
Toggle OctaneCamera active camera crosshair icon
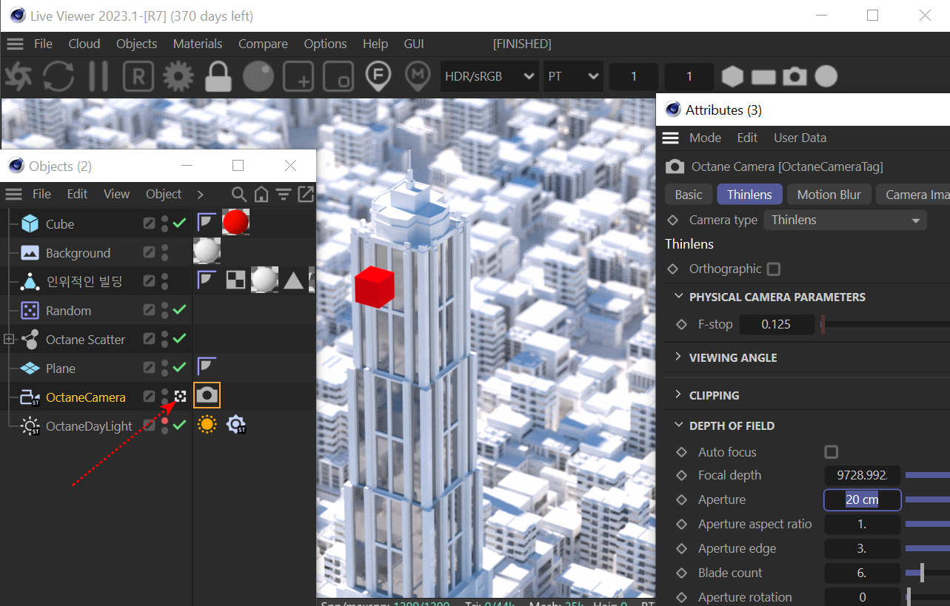pyautogui.click(x=180, y=397)
